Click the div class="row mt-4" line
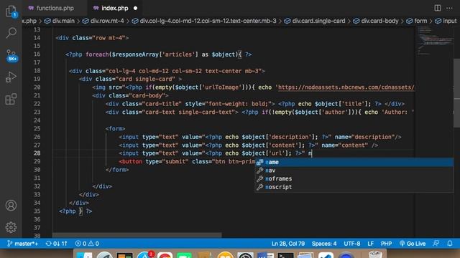Image resolution: width=460 pixels, height=258 pixels. pyautogui.click(x=92, y=38)
